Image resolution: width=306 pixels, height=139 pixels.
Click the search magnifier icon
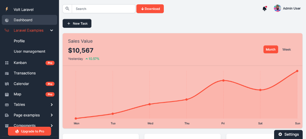tap(67, 9)
